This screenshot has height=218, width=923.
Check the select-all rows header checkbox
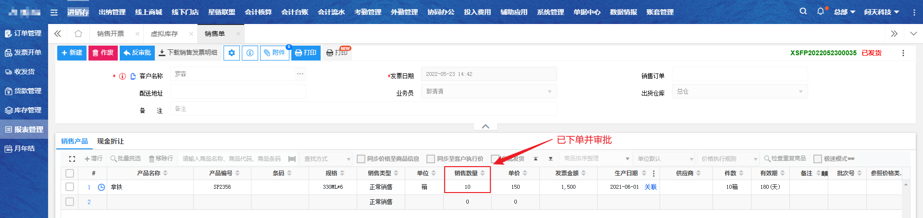click(70, 173)
